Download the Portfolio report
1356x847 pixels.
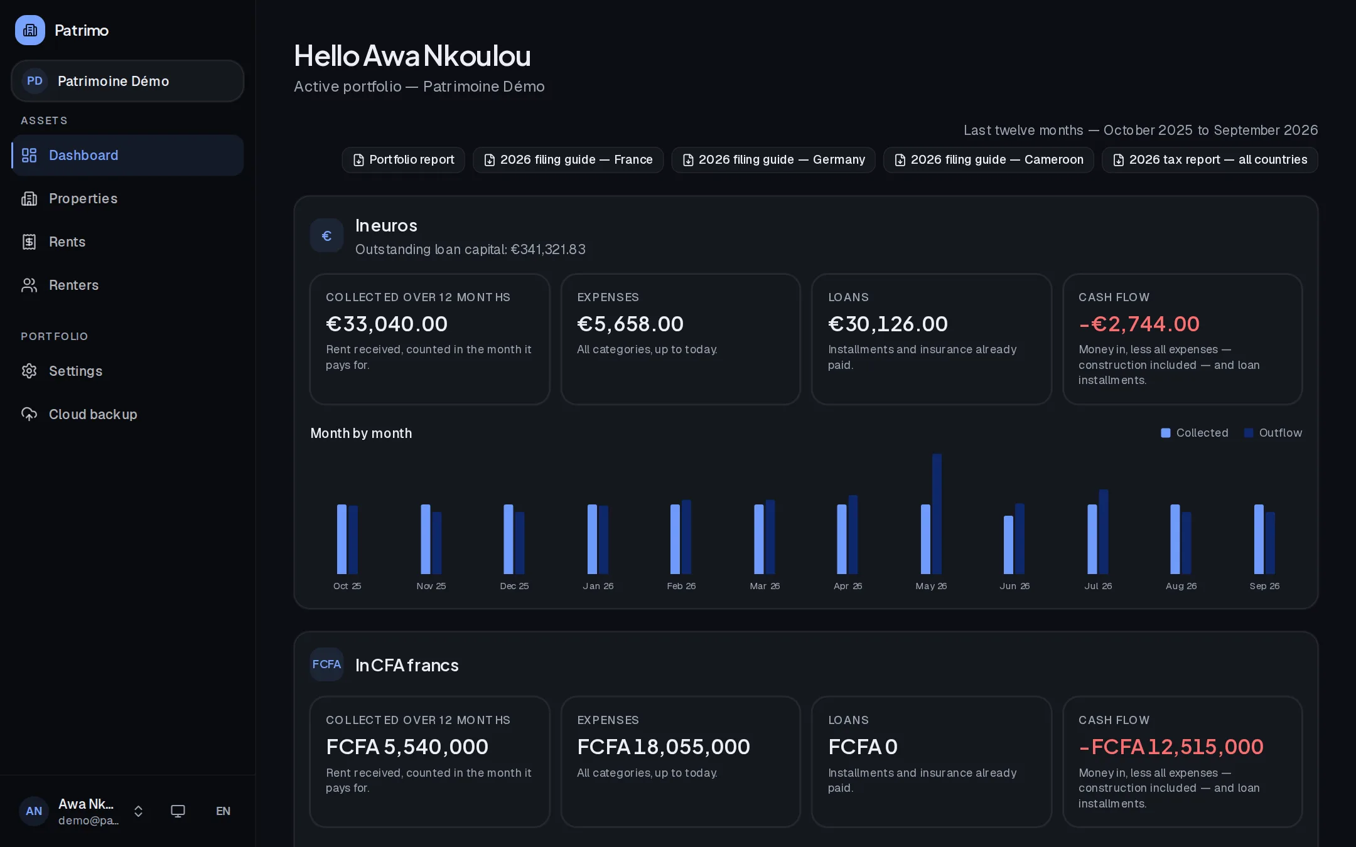[403, 160]
